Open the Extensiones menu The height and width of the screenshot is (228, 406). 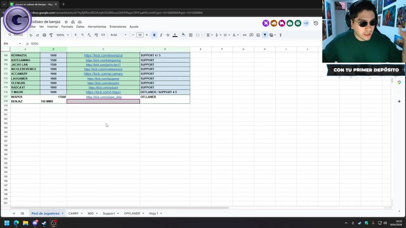tap(118, 27)
